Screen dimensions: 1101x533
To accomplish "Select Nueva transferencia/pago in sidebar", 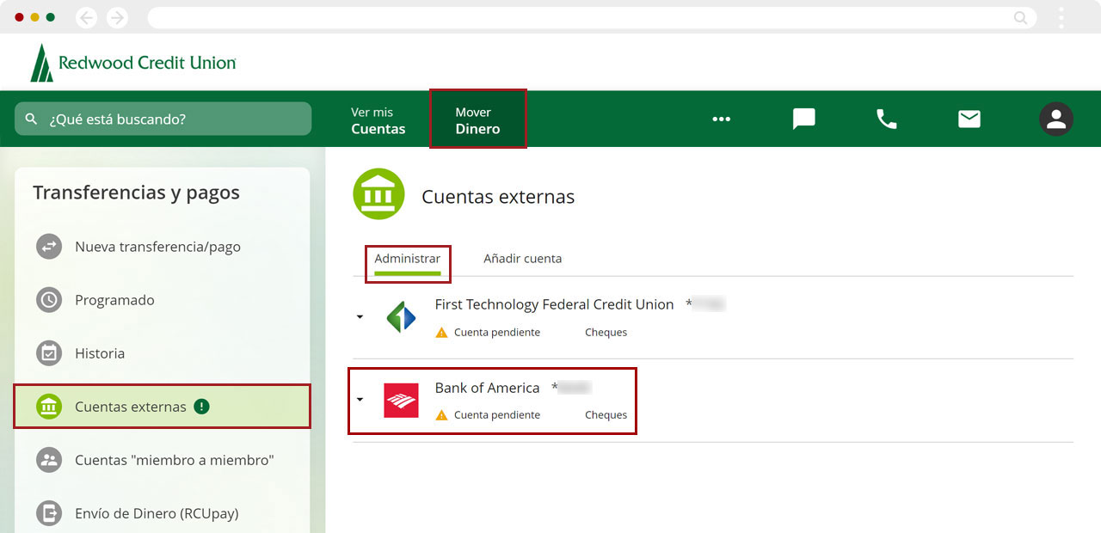I will tap(162, 247).
